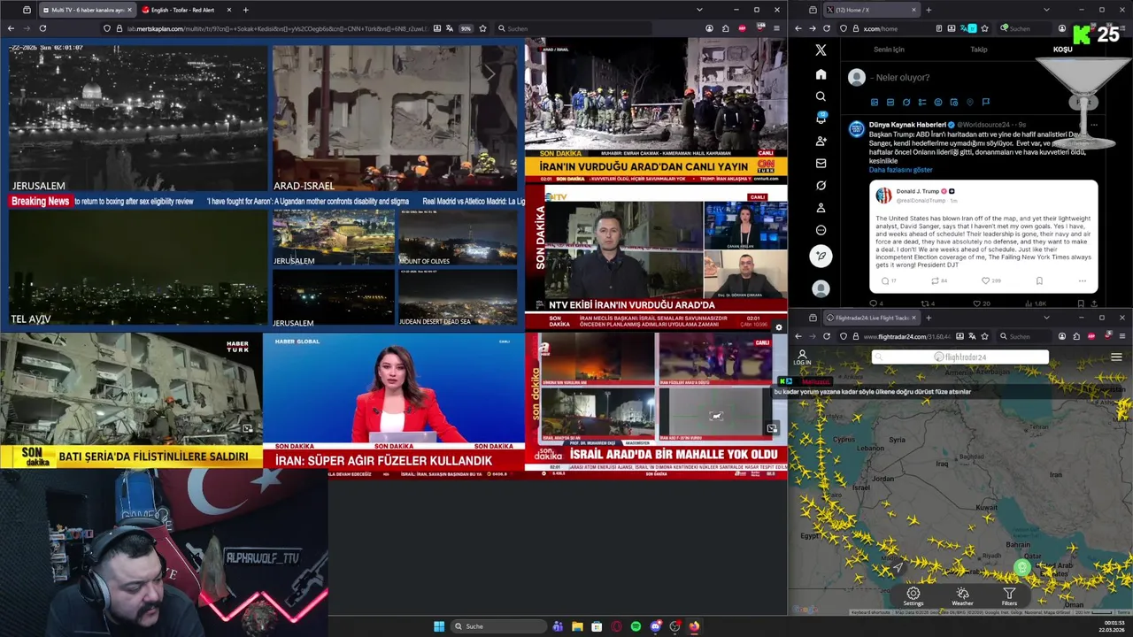Reload the Multi TV page
Screen dimensions: 1133x637
pos(42,28)
